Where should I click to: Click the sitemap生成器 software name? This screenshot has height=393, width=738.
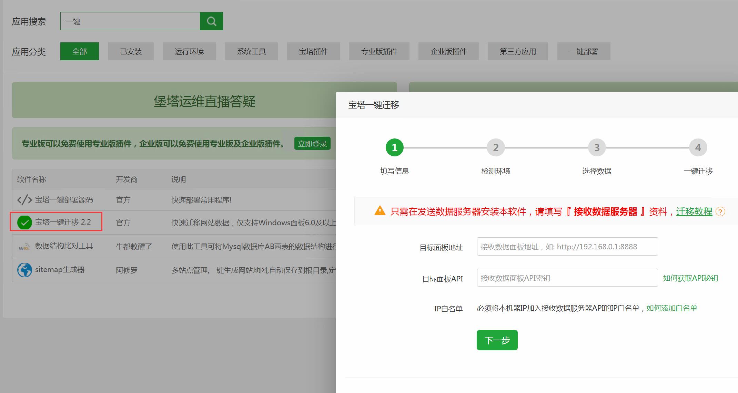[60, 270]
